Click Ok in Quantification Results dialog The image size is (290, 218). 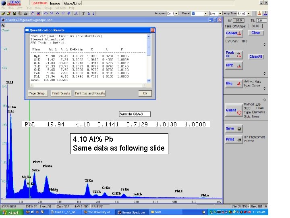145,93
